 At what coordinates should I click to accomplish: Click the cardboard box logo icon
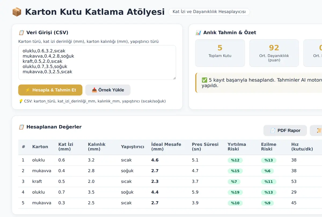[17, 12]
